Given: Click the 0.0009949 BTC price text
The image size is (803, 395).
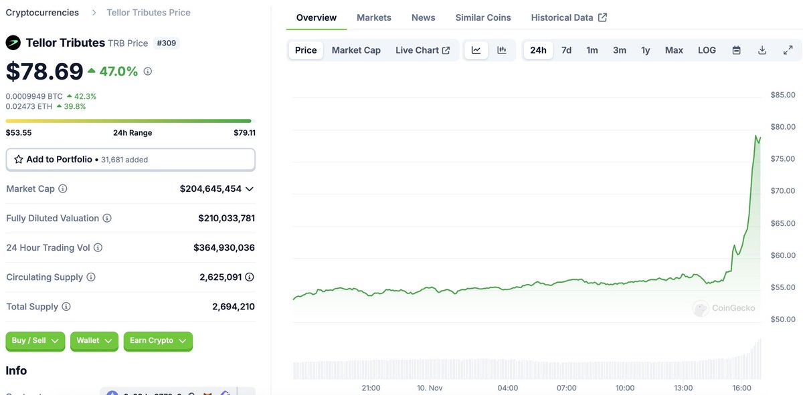Looking at the screenshot, I should [x=34, y=96].
